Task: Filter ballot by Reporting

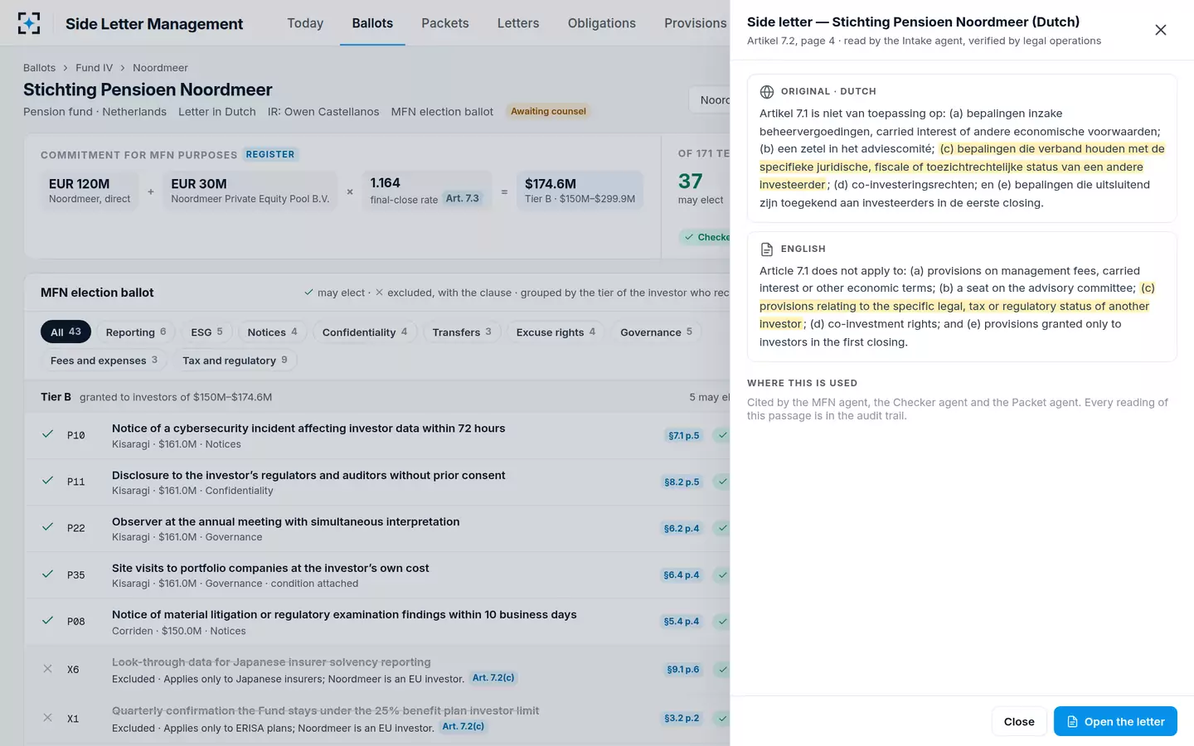Action: [x=136, y=332]
